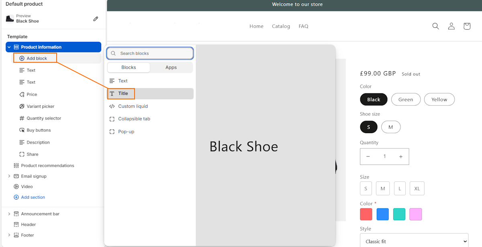482x247 pixels.
Task: Expand the Email signup section
Action: [9, 176]
